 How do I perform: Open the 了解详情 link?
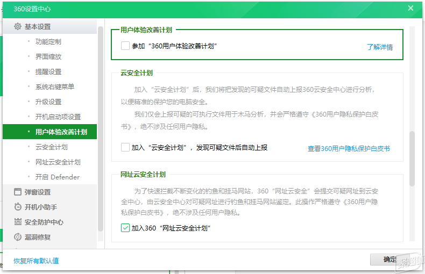(x=380, y=47)
